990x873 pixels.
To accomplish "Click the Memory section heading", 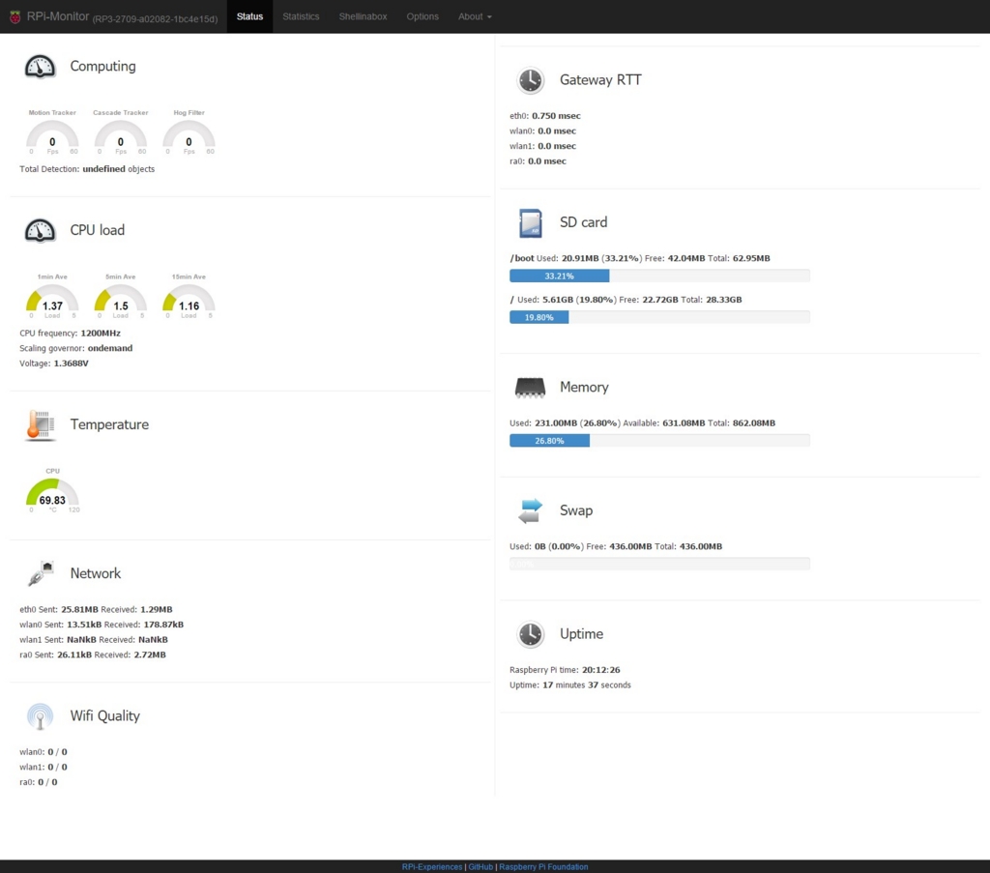I will [584, 387].
